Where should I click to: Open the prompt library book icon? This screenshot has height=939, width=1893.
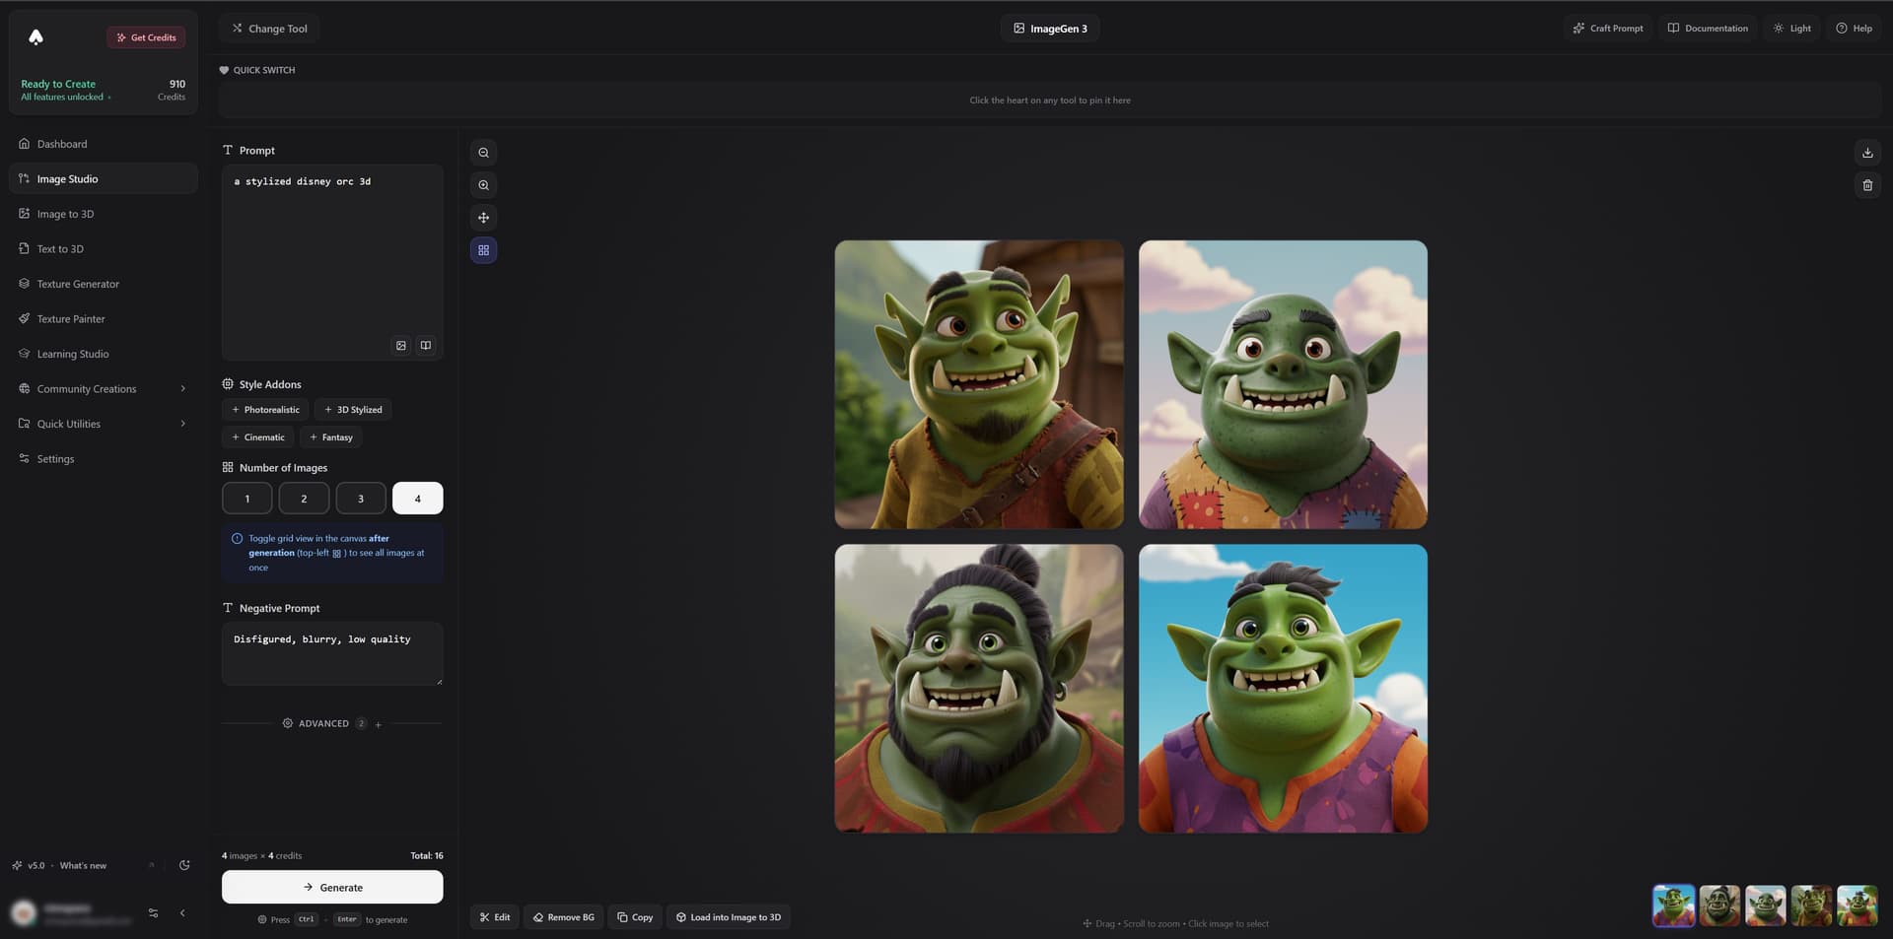pyautogui.click(x=425, y=345)
